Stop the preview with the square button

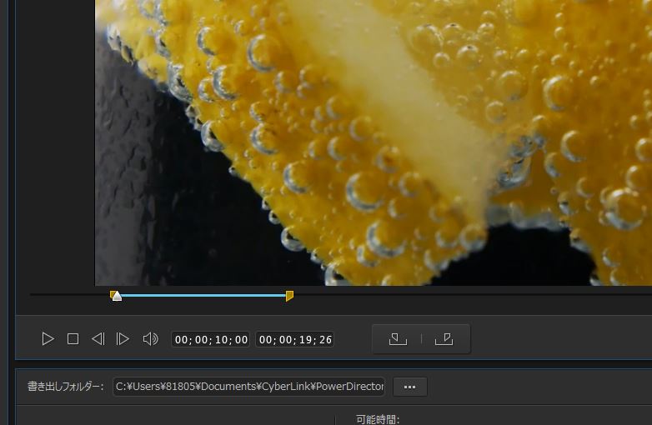73,339
